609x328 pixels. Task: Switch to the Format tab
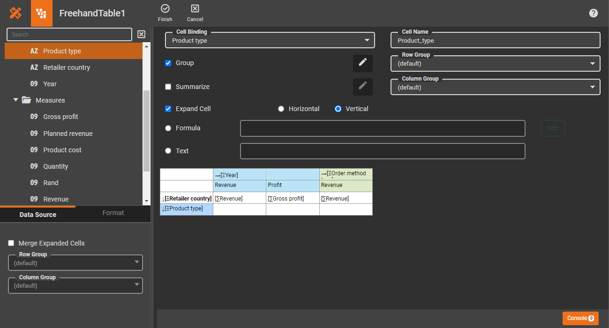(113, 213)
